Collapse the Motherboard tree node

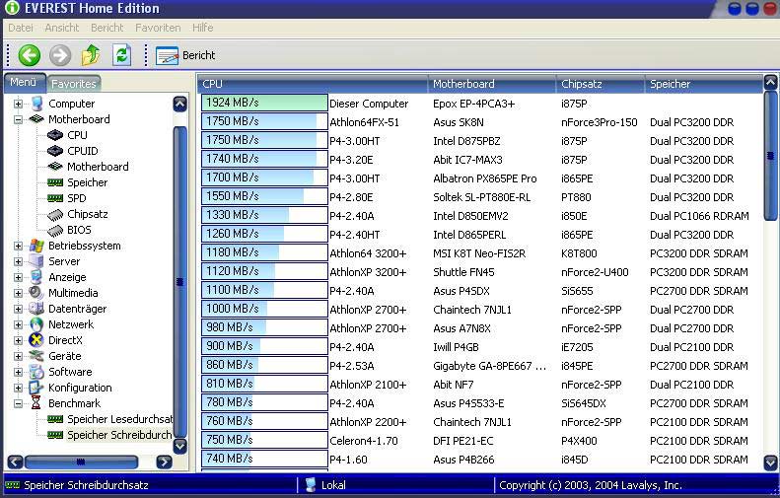[18, 119]
